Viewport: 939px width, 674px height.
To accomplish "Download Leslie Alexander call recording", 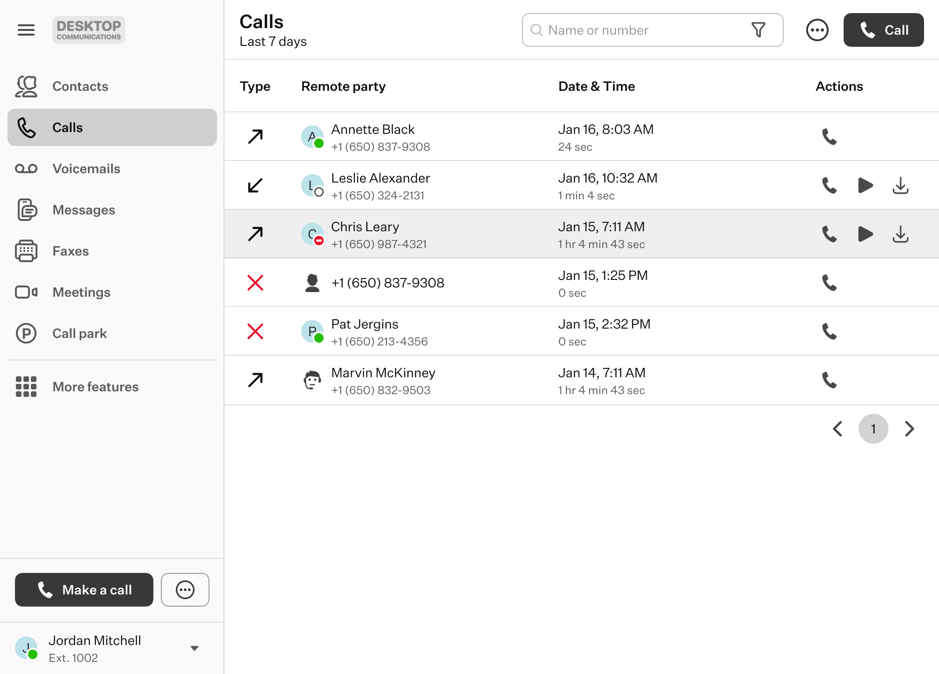I will (x=900, y=185).
